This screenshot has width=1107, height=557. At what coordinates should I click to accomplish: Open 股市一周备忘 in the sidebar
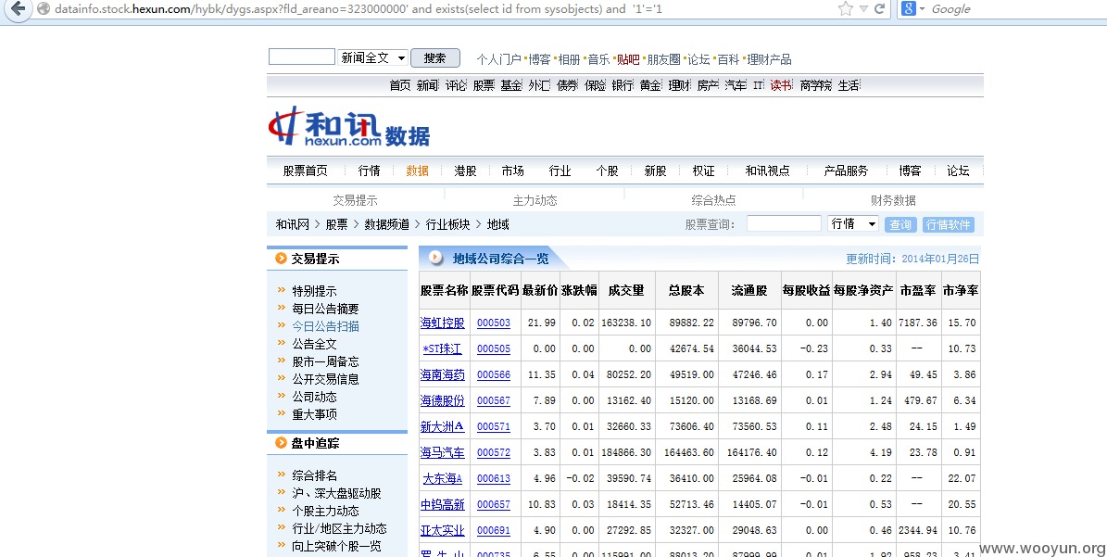(x=325, y=361)
